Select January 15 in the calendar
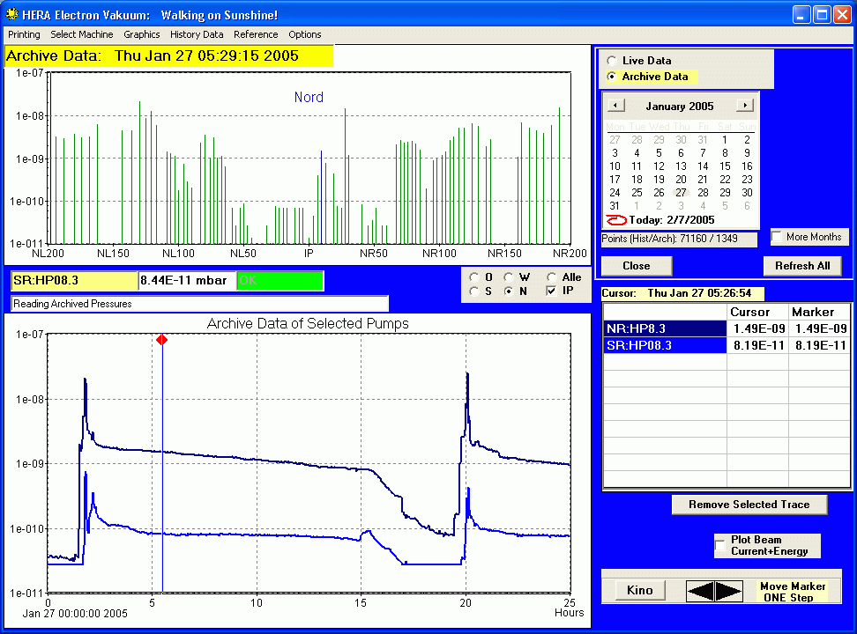 (x=725, y=166)
